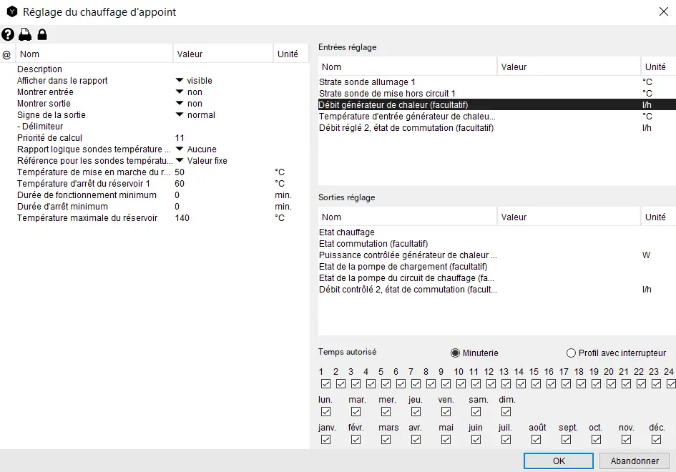
Task: Uncheck the lun. weekday checkbox
Action: click(x=326, y=412)
